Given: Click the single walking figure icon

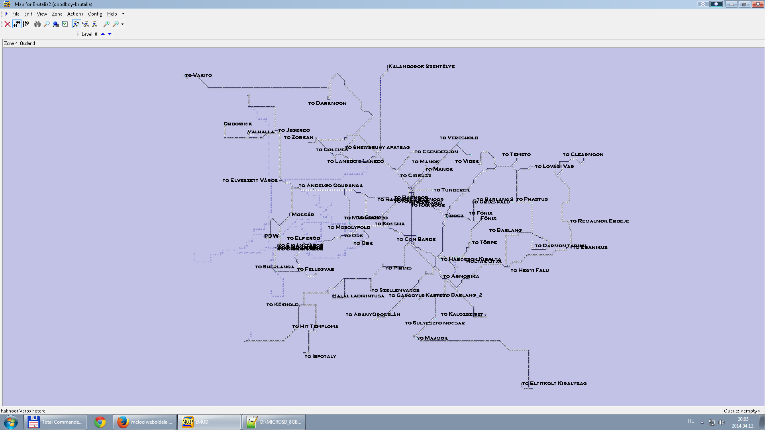Looking at the screenshot, I should point(94,24).
